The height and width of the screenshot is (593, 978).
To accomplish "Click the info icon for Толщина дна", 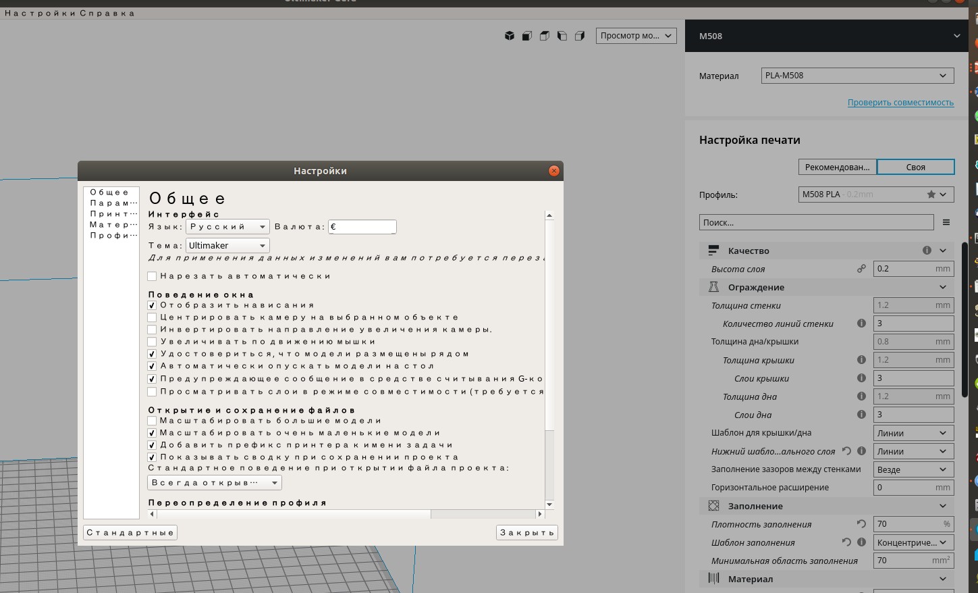I will coord(861,396).
